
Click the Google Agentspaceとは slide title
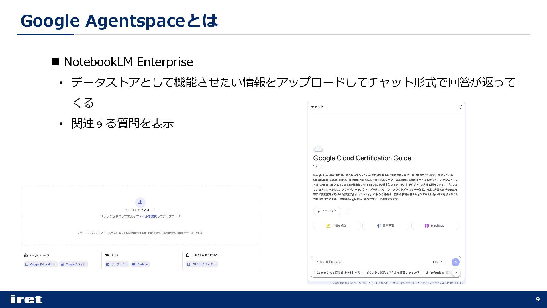click(x=119, y=21)
